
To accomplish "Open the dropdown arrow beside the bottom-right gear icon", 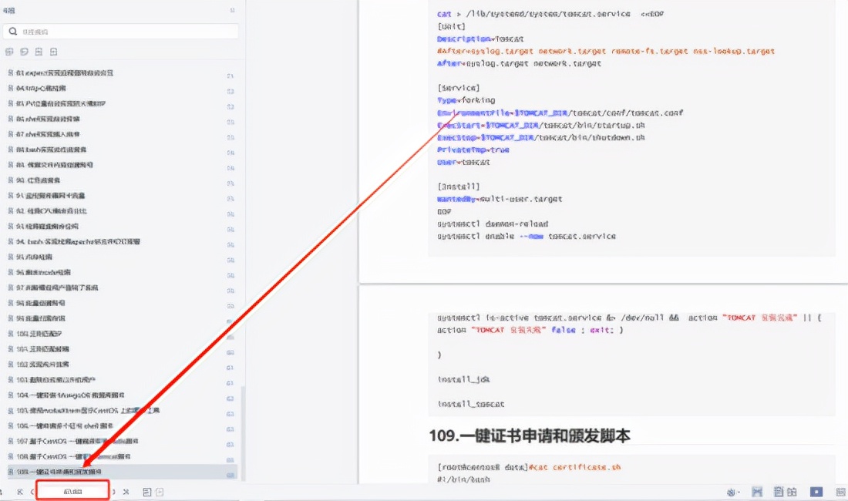I will coord(739,492).
